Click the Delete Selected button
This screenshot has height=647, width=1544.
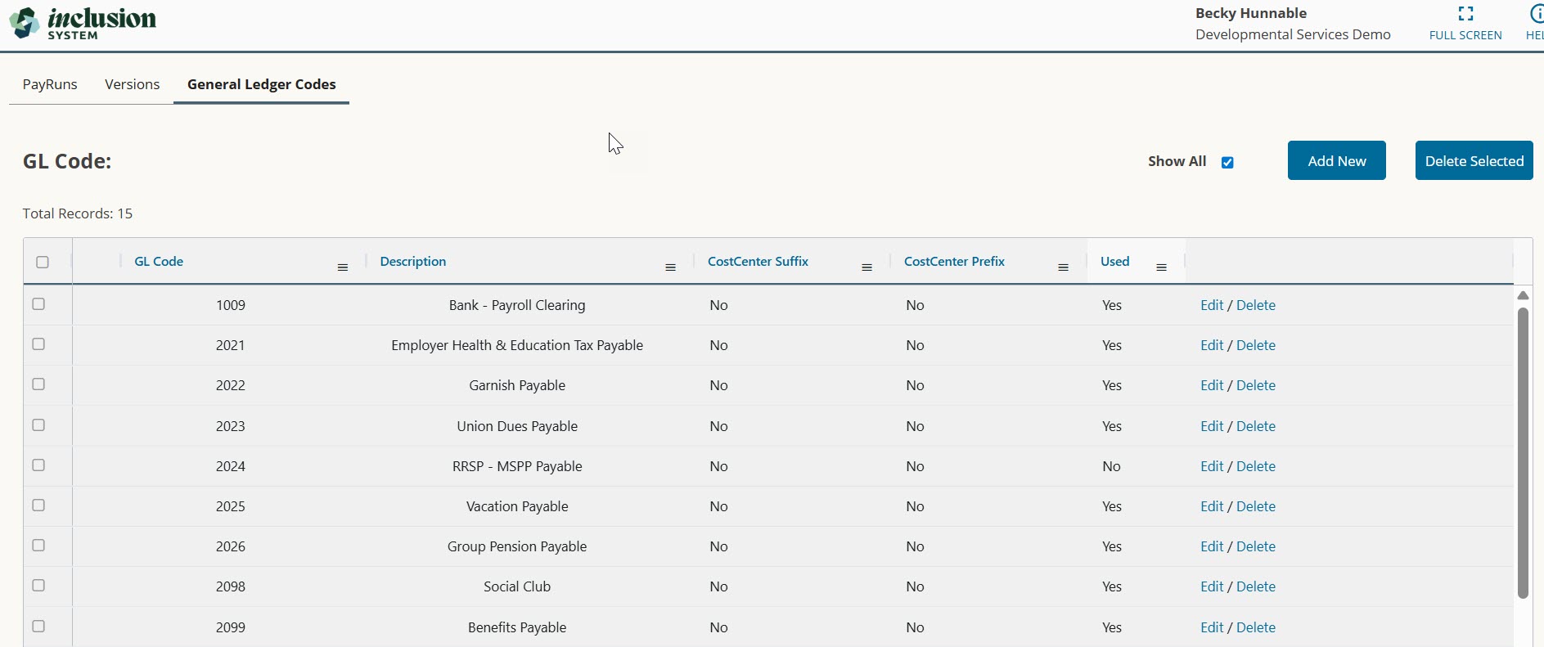[x=1474, y=160]
